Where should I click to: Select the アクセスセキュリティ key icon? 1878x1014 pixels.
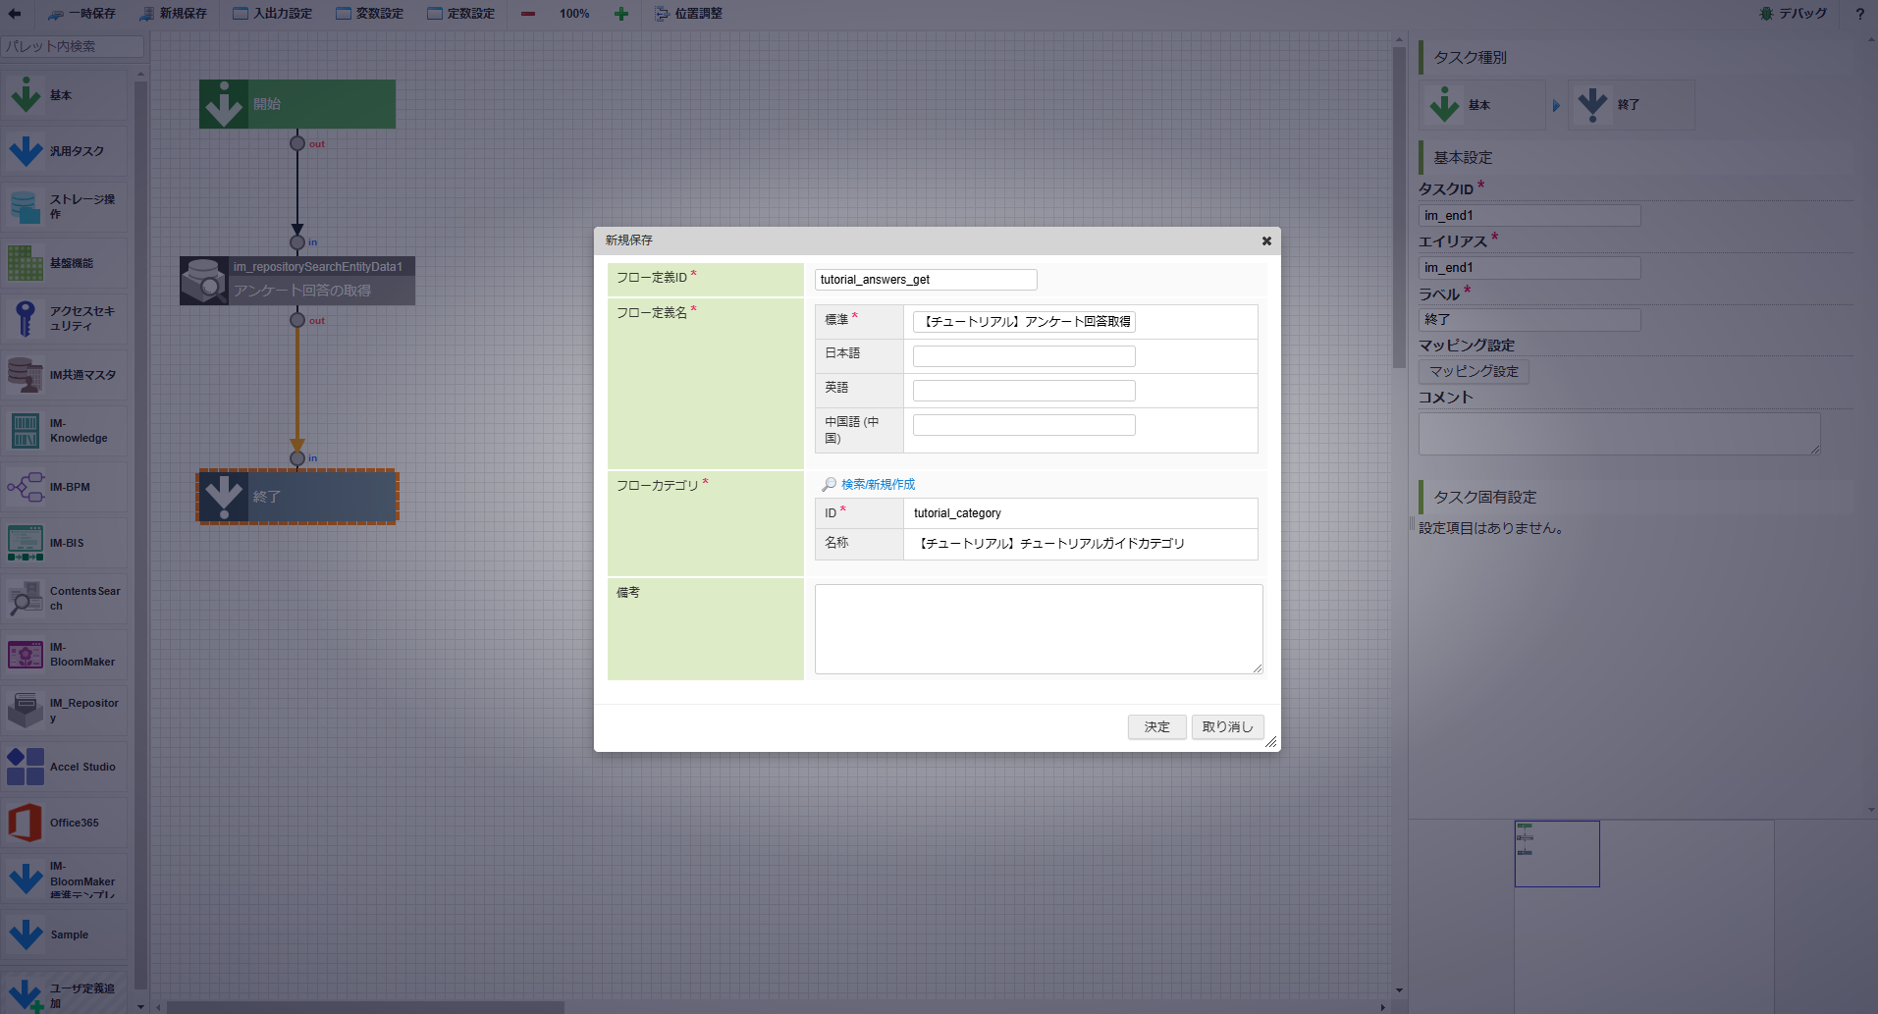pyautogui.click(x=26, y=318)
